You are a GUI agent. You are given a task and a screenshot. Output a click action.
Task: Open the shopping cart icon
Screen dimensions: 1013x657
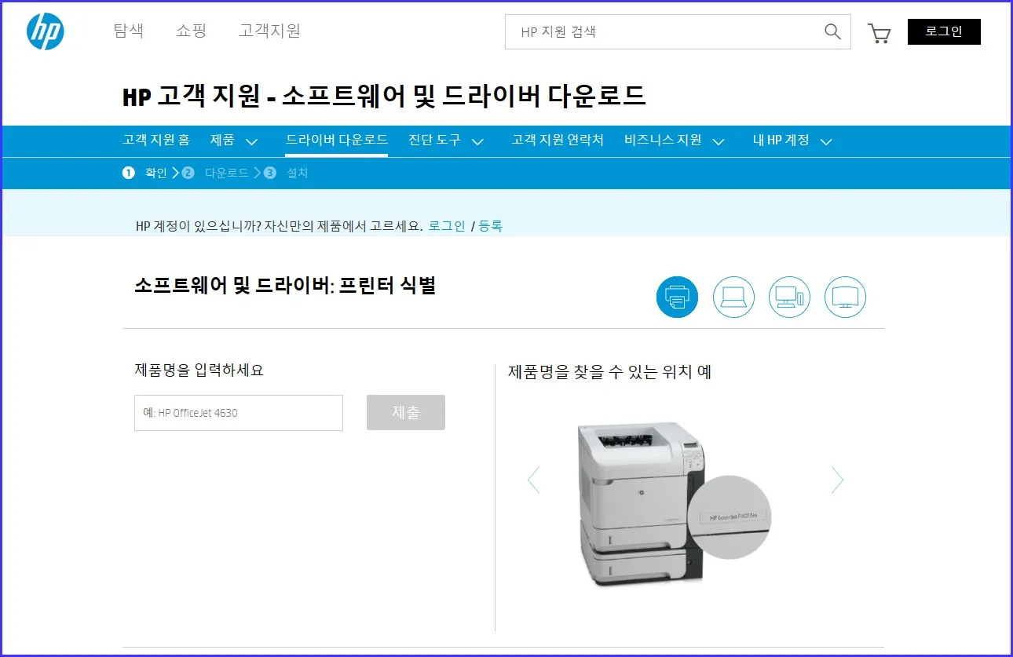click(x=879, y=33)
